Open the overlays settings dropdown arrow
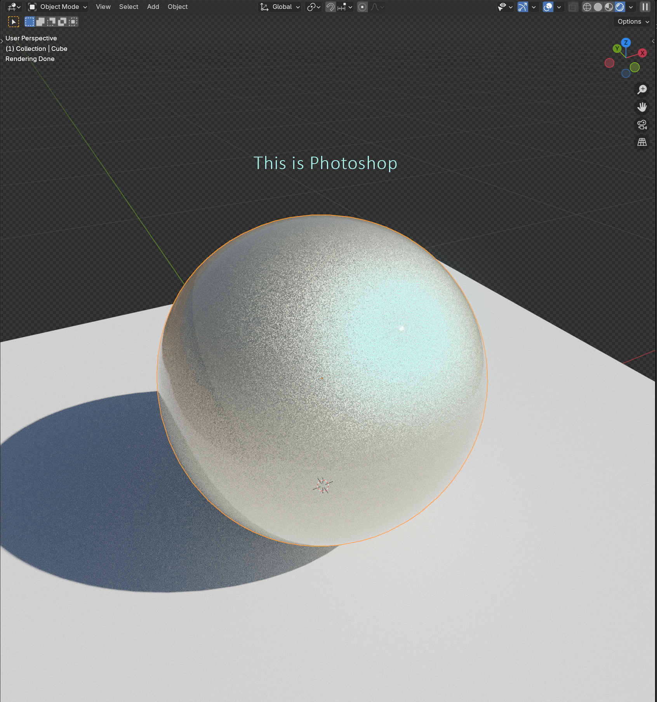Screen dimensions: 657x702 [x=559, y=7]
